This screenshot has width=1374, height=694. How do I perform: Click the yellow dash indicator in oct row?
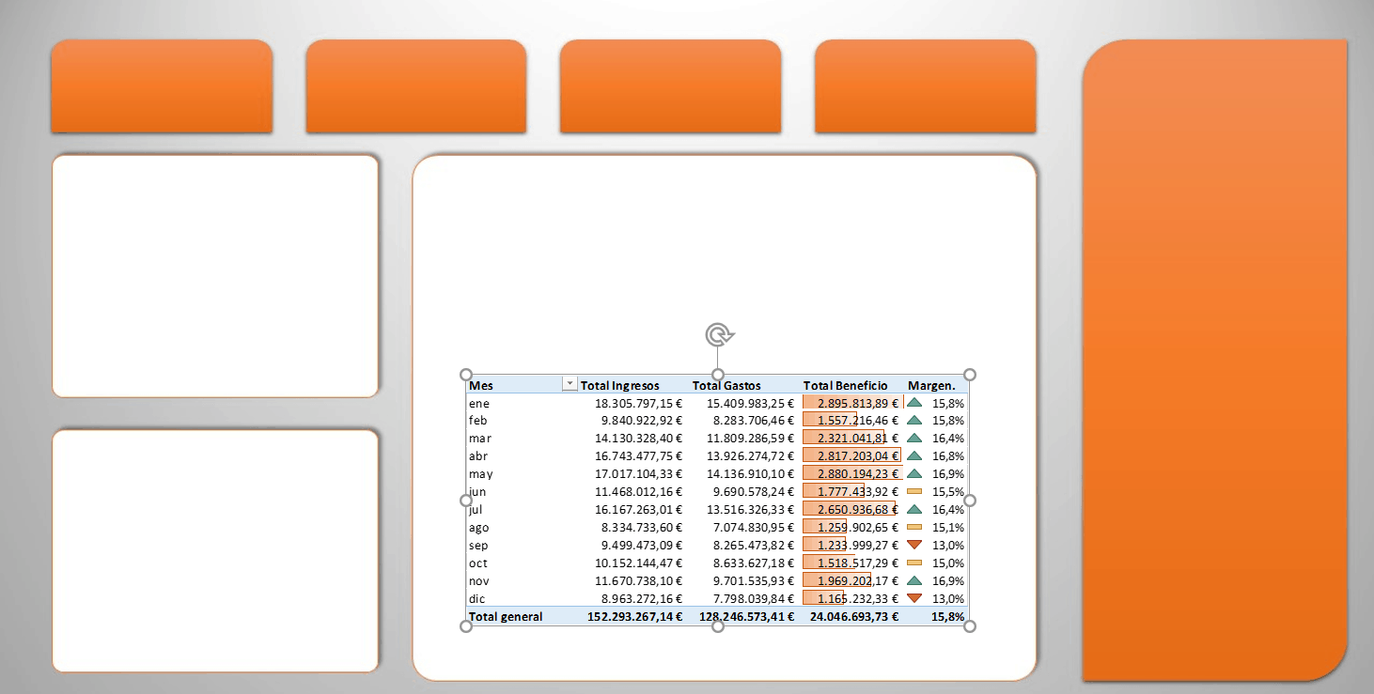pyautogui.click(x=914, y=563)
